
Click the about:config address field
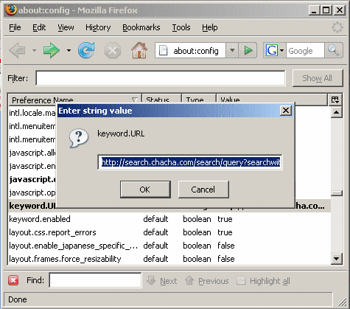tap(196, 51)
